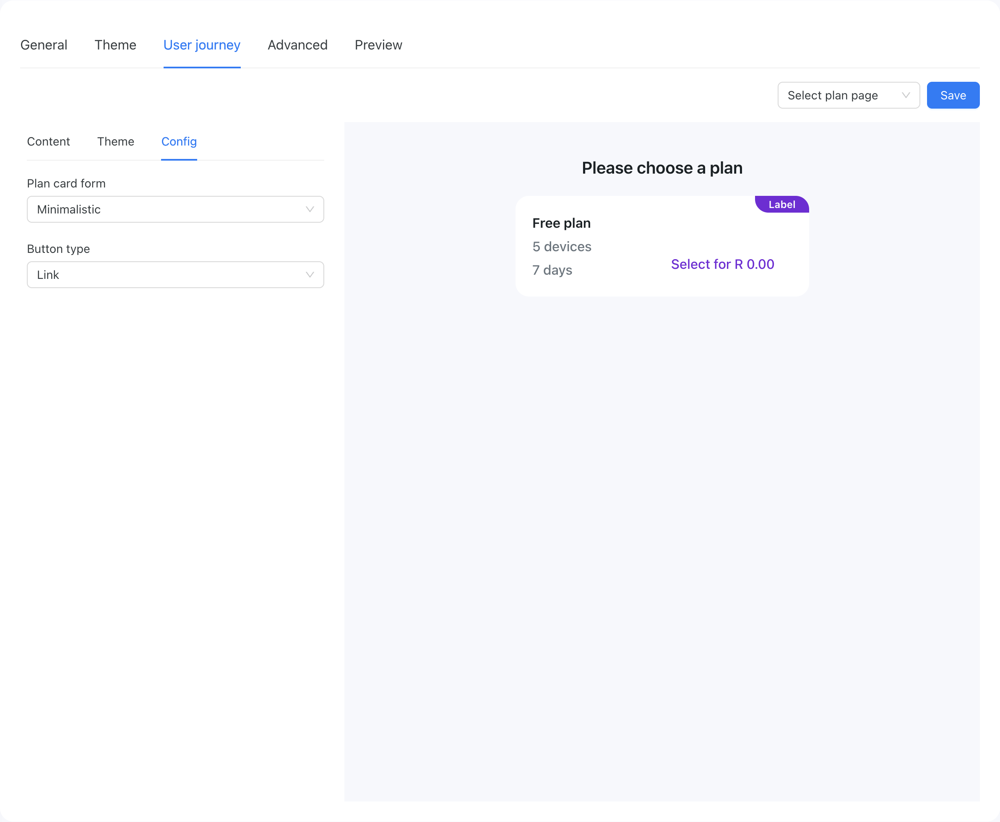Open the General tab
The image size is (1000, 822).
click(44, 45)
